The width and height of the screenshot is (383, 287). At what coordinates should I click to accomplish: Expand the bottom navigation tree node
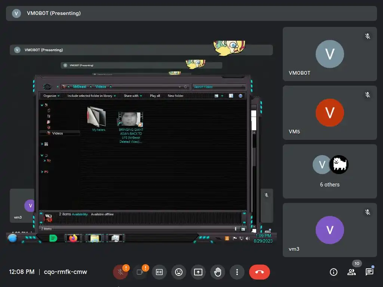coord(42,172)
